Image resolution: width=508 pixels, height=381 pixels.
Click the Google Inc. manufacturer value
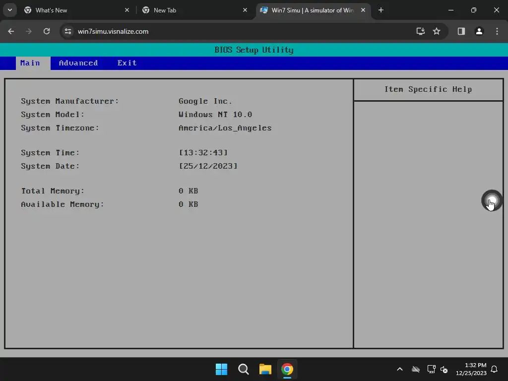click(205, 101)
